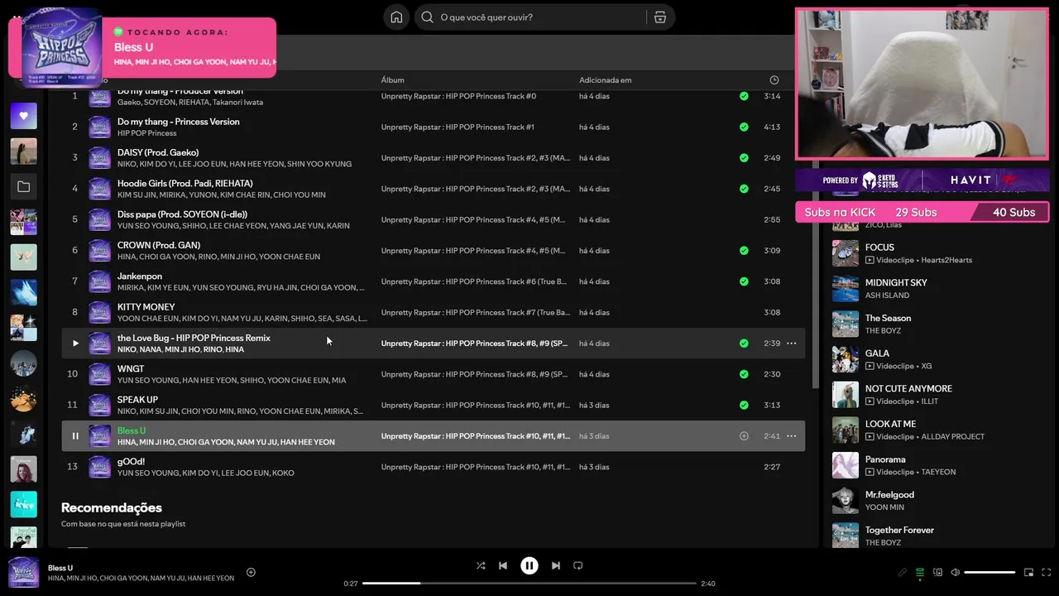The width and height of the screenshot is (1059, 596).
Task: Toggle saved checkmark for Jankenpon
Action: [744, 281]
